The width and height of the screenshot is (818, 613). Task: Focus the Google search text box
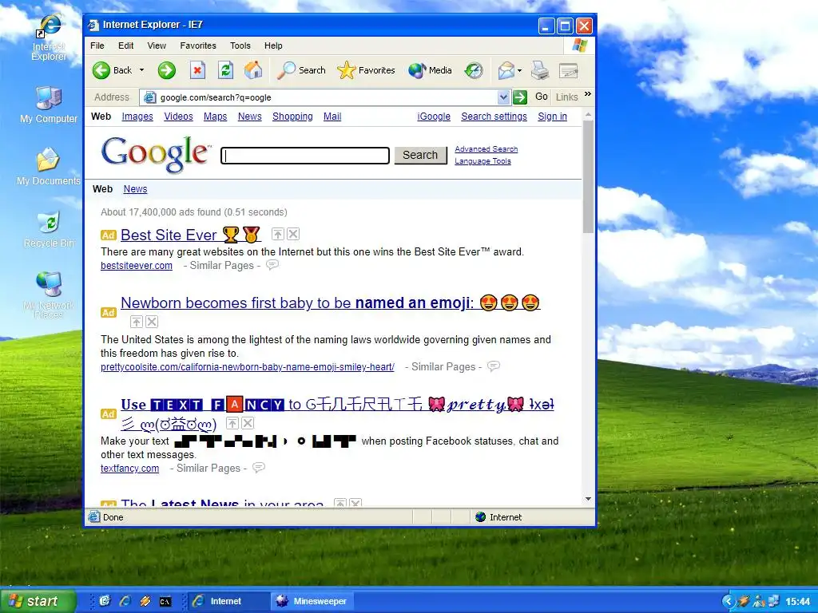point(305,156)
